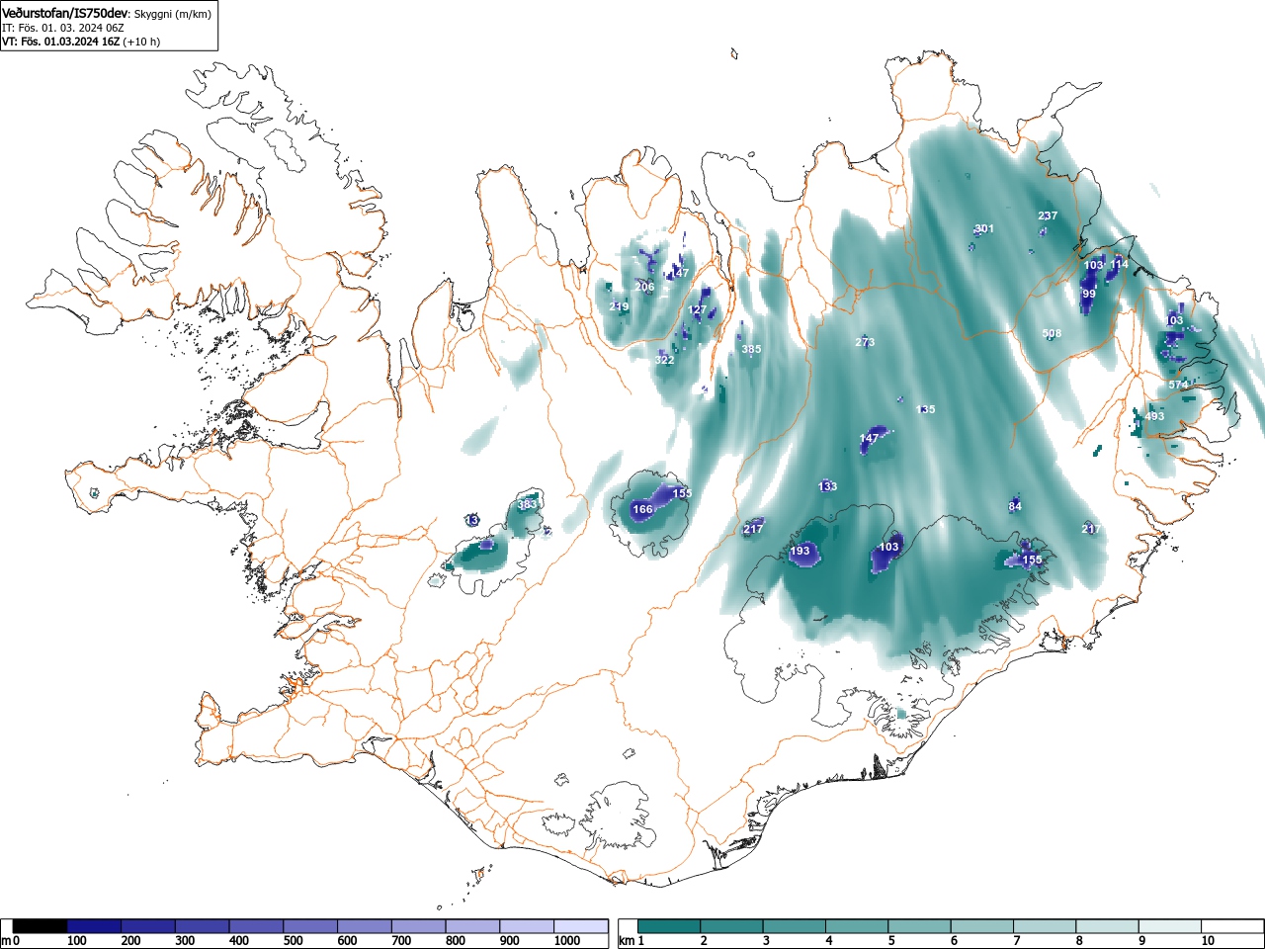Click the map value "99"
The image size is (1265, 949).
pyautogui.click(x=1089, y=295)
